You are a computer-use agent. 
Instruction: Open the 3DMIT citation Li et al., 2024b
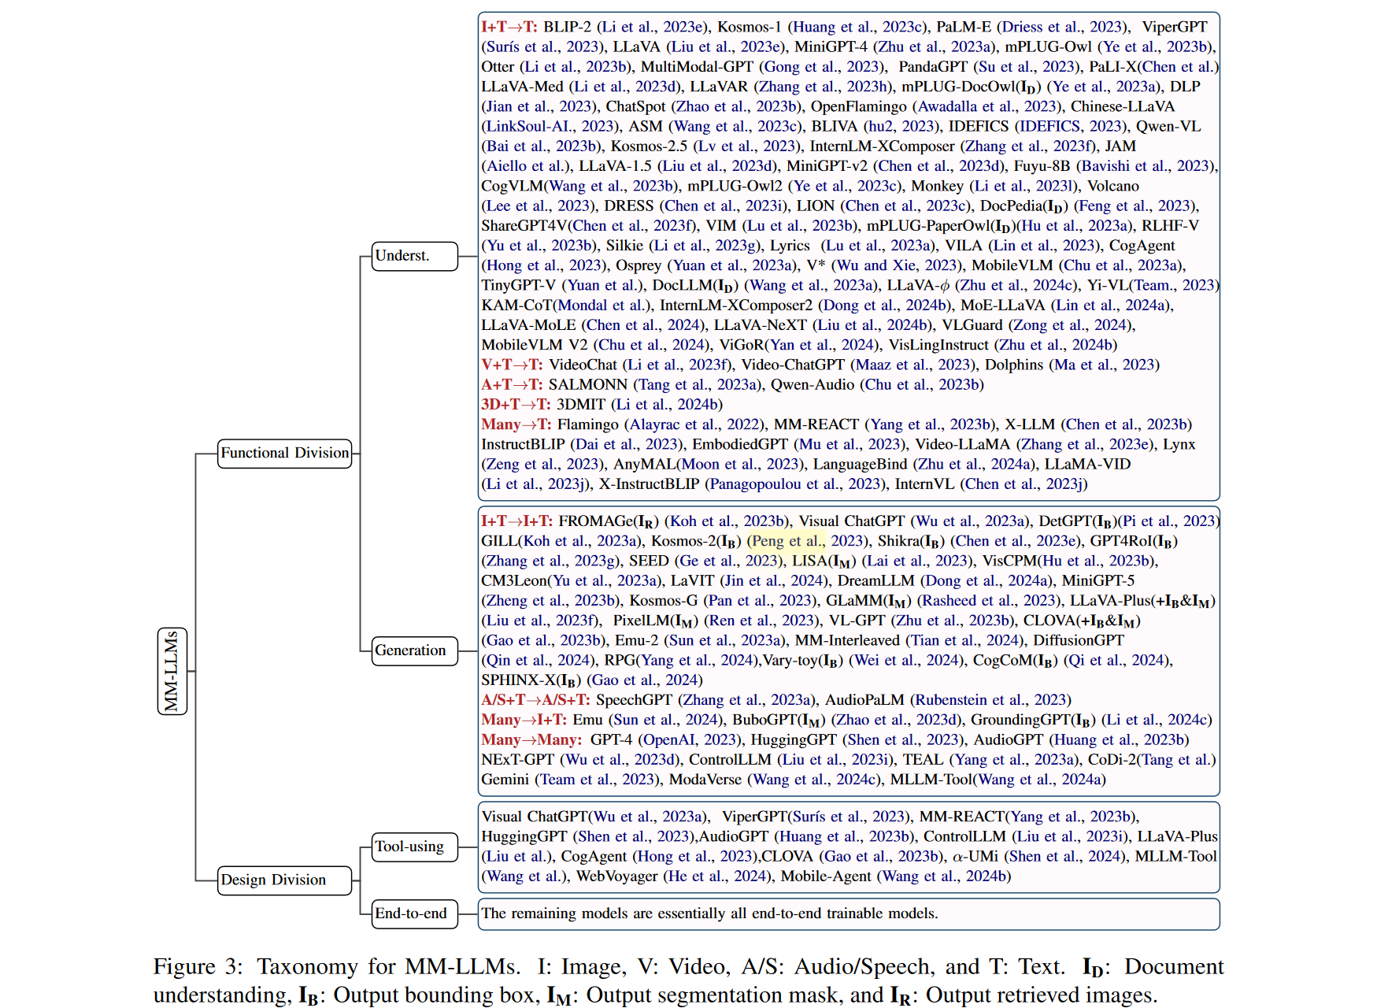point(666,405)
